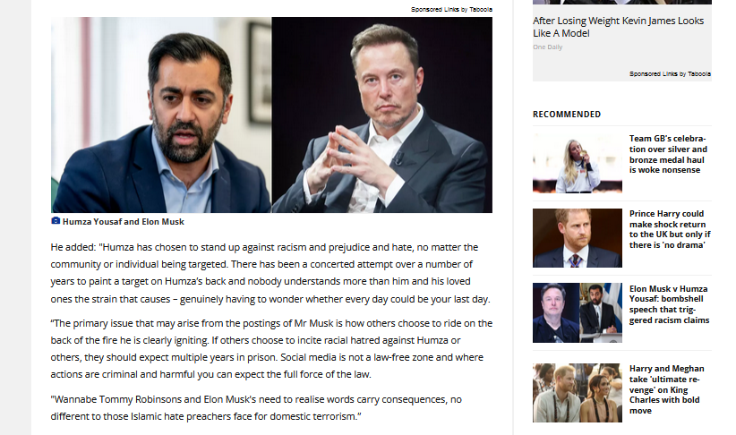Click the One Daily ad source label

[547, 47]
